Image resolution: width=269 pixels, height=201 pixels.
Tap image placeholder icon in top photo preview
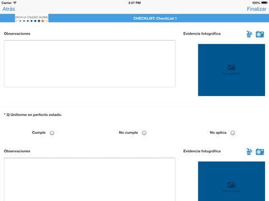(231, 68)
